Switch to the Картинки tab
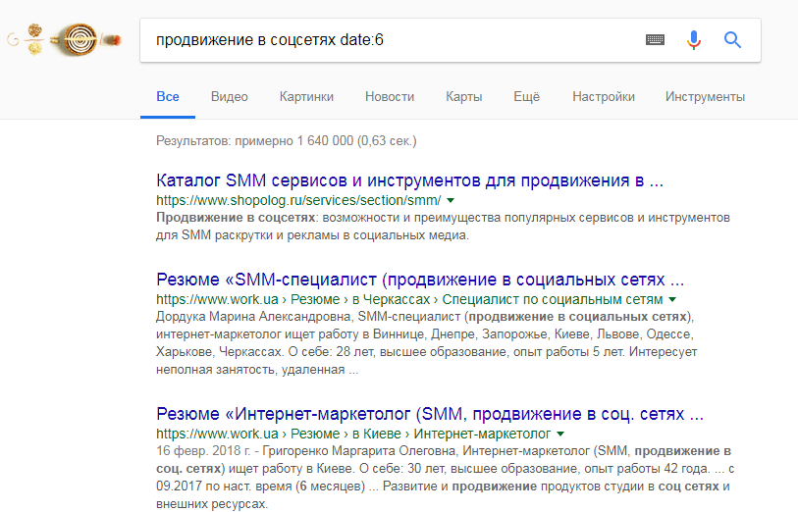The width and height of the screenshot is (798, 512). click(306, 97)
